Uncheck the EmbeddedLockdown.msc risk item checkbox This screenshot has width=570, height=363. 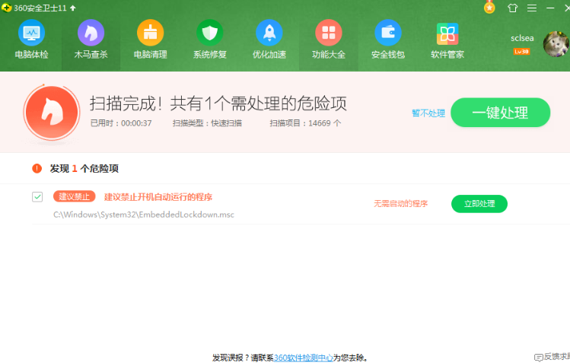tap(37, 197)
